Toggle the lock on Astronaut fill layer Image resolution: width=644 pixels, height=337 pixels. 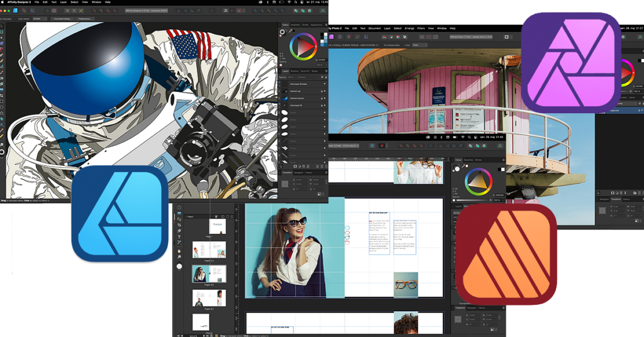point(321,106)
